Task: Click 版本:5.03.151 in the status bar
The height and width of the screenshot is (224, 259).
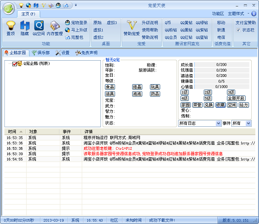Action: click(235, 220)
